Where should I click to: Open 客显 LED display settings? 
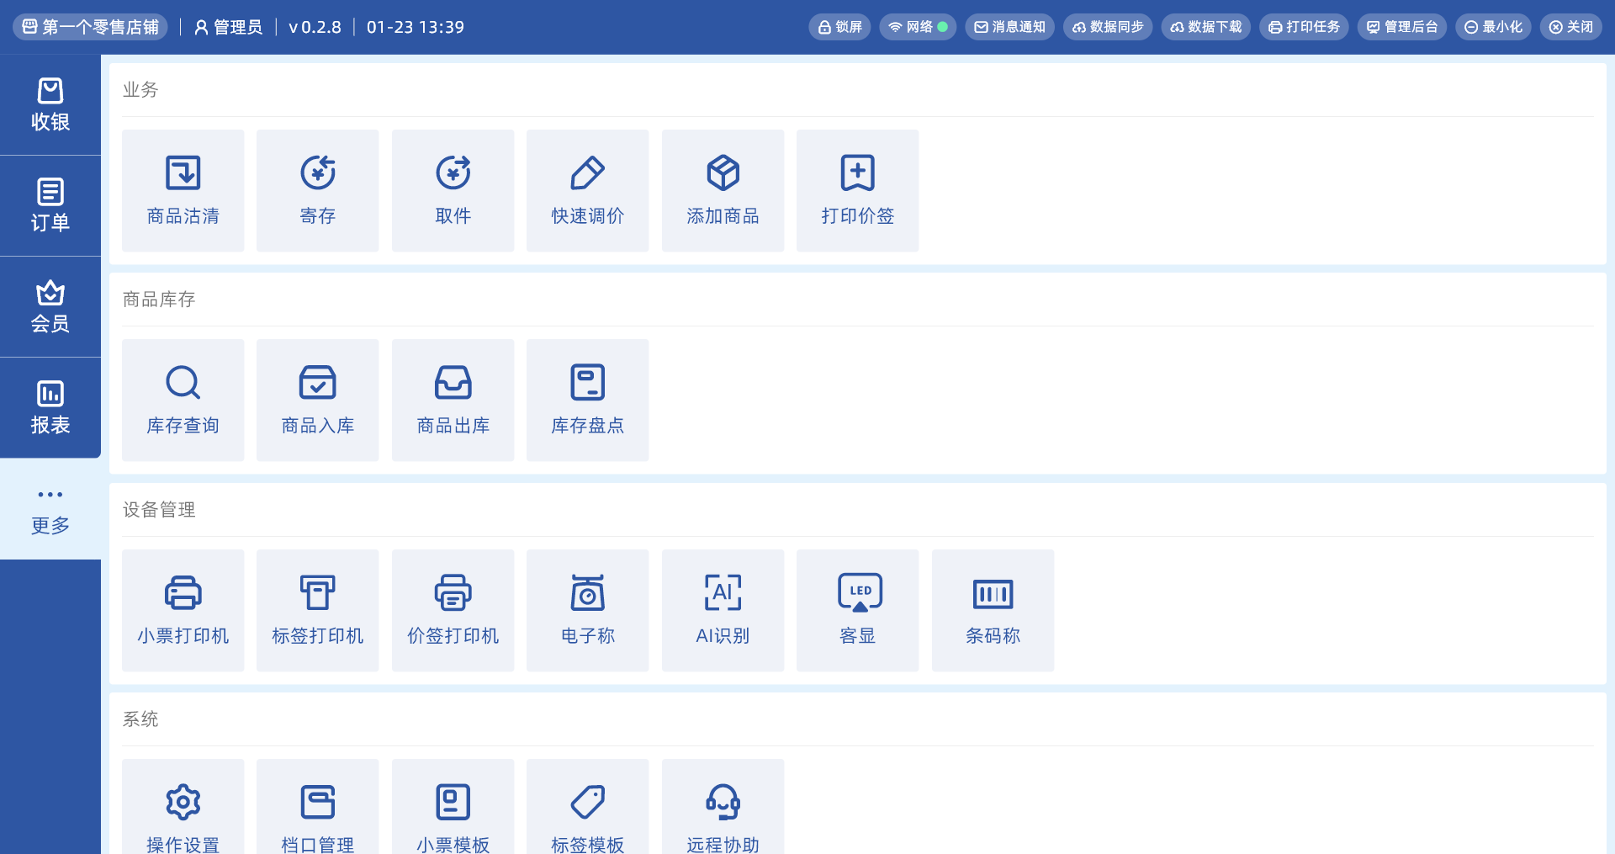point(857,610)
